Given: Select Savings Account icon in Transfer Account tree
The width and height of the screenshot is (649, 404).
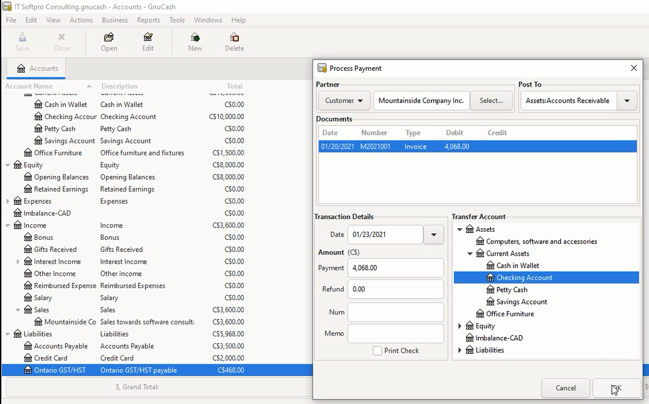Looking at the screenshot, I should coord(490,302).
